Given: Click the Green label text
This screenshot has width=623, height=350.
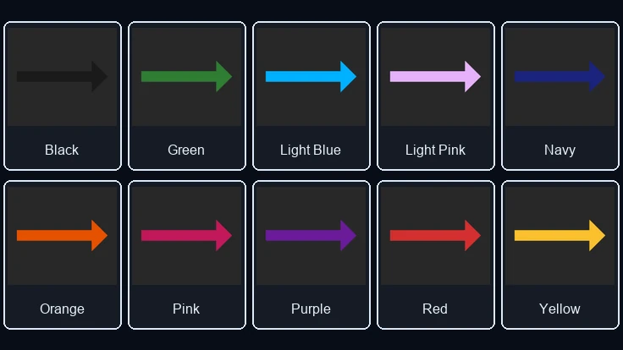Looking at the screenshot, I should click(x=186, y=150).
